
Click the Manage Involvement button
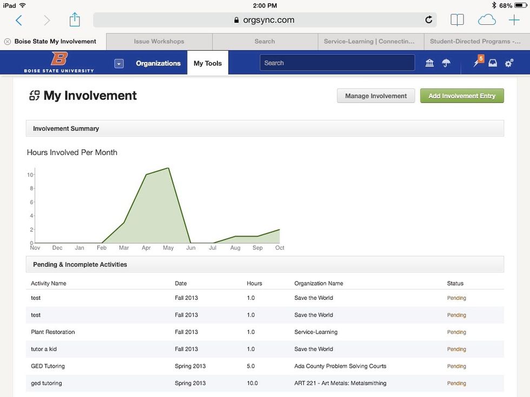(376, 96)
